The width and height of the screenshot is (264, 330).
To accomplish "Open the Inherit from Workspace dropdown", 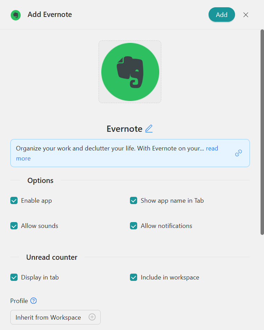I will point(48,317).
